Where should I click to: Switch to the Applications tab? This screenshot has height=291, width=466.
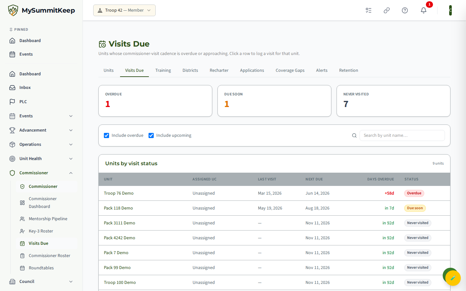252,70
